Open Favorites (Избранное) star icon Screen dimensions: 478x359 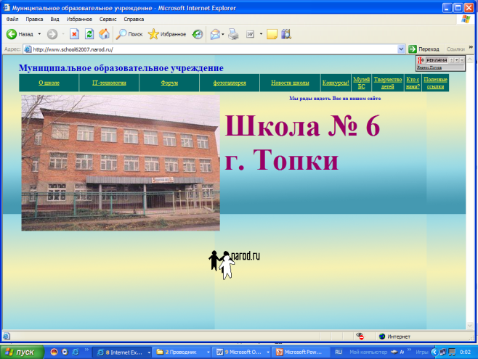click(153, 34)
